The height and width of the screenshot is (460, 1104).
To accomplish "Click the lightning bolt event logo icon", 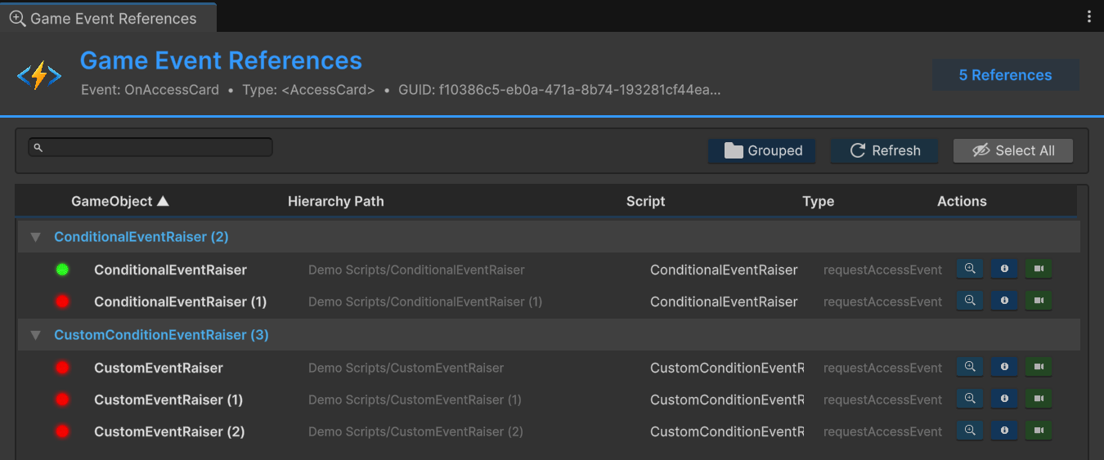I will point(39,76).
